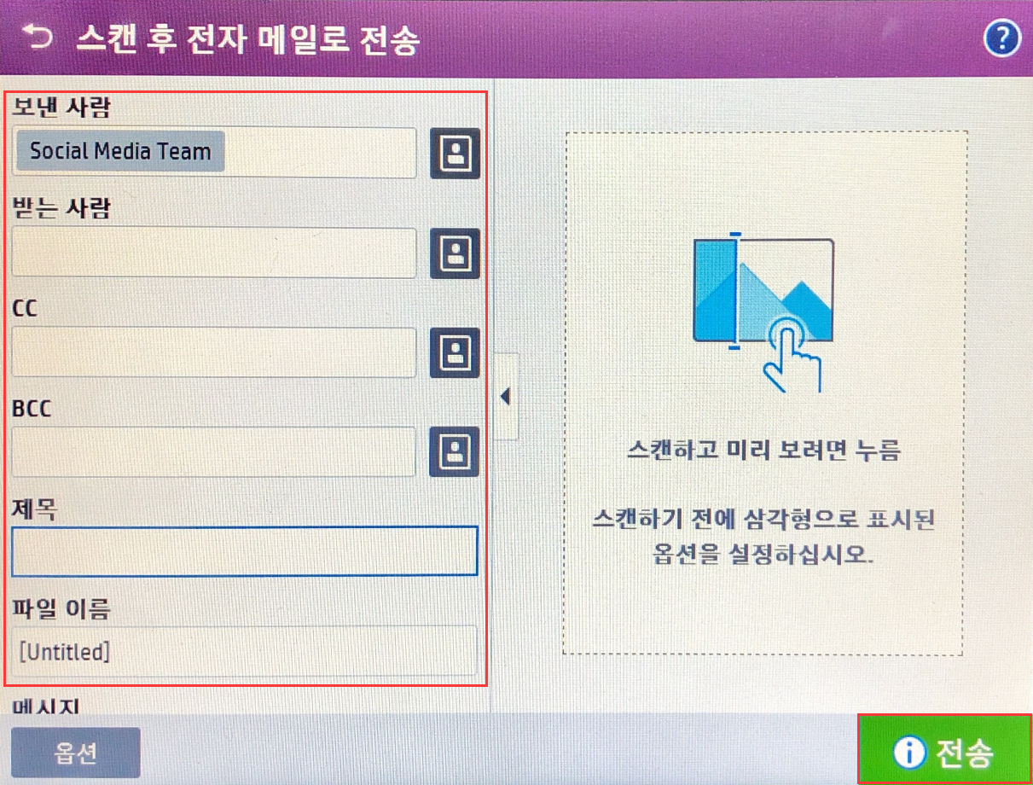1033x785 pixels.
Task: Select the 받는 사람 input field
Action: (214, 253)
